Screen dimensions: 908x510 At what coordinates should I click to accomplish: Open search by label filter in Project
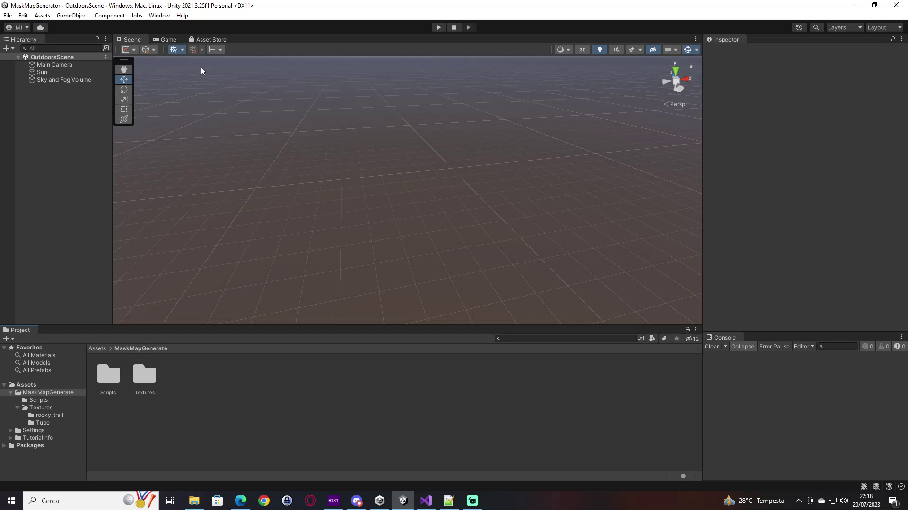pos(664,339)
